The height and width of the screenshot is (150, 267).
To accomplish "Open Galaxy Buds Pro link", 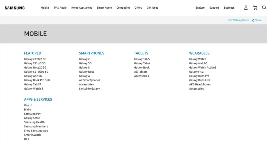I will point(199,76).
